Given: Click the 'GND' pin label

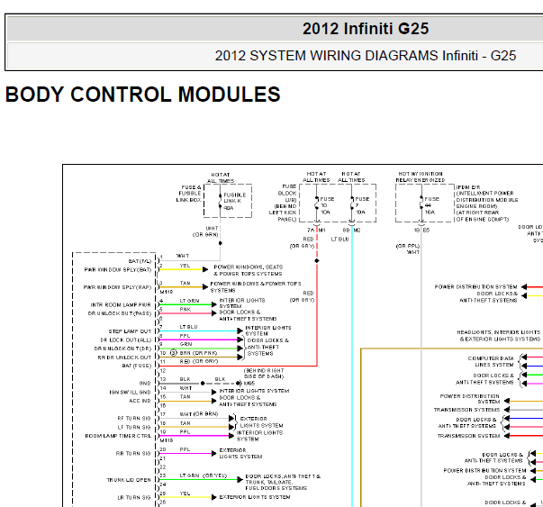Looking at the screenshot, I should (x=145, y=384).
